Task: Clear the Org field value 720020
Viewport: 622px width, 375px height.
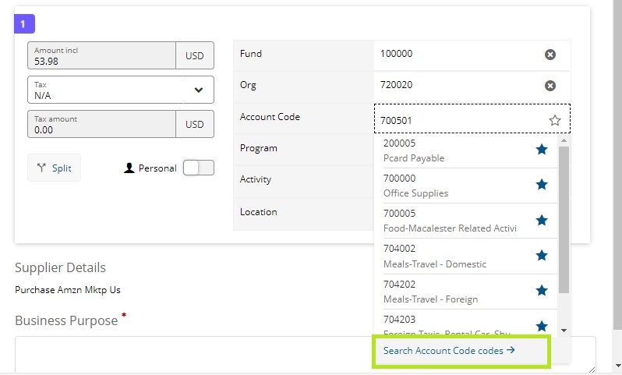Action: pos(550,86)
